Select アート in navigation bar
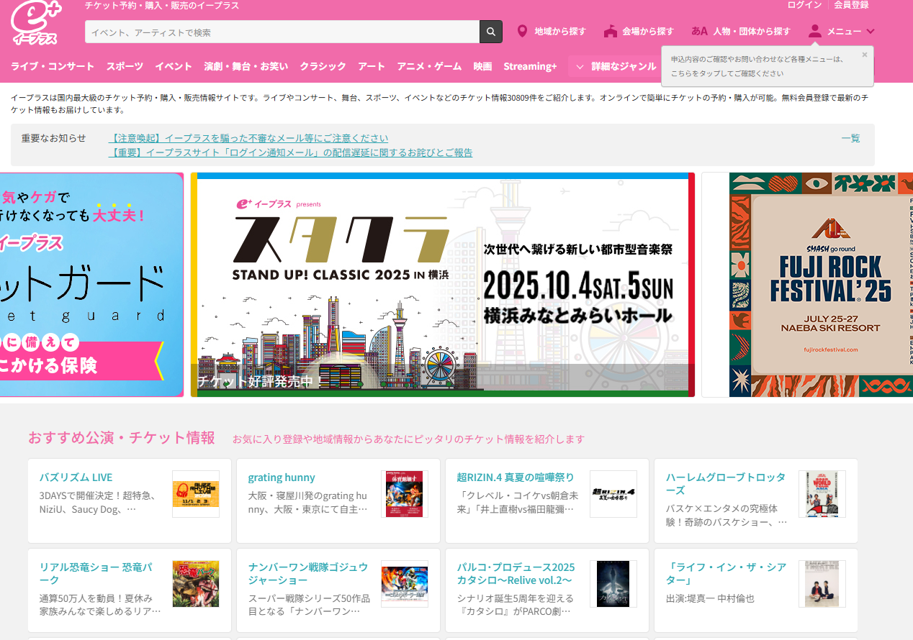The height and width of the screenshot is (640, 913). (x=372, y=67)
